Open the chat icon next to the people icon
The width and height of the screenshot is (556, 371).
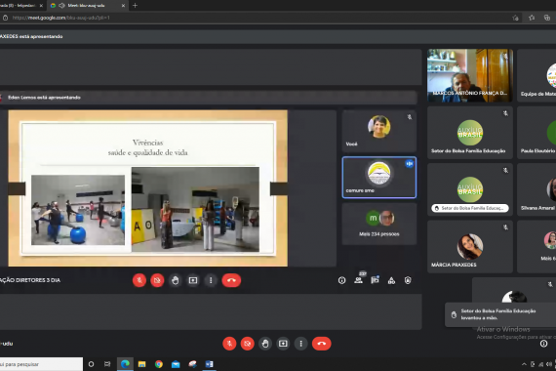375,280
